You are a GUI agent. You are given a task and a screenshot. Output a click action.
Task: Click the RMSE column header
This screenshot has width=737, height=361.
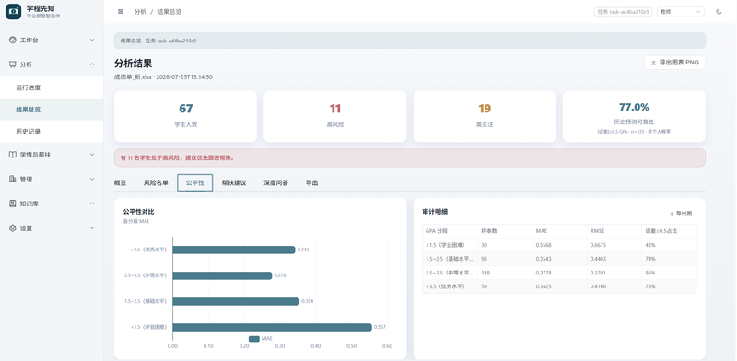[x=614, y=231]
